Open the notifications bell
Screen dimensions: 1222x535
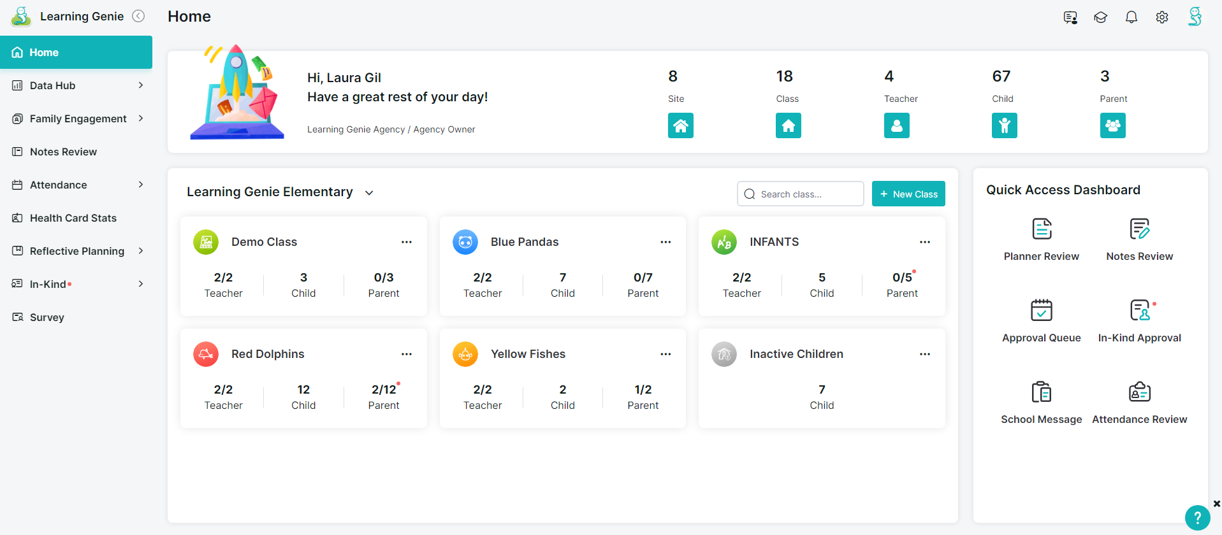pyautogui.click(x=1131, y=17)
